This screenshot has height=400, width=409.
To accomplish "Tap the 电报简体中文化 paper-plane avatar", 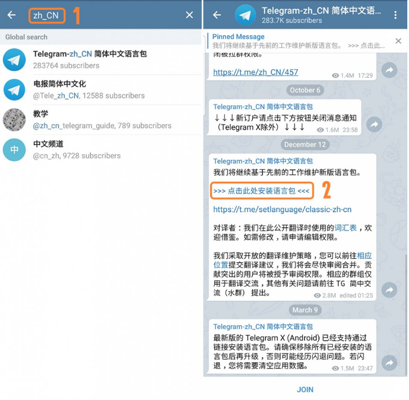I will click(14, 90).
